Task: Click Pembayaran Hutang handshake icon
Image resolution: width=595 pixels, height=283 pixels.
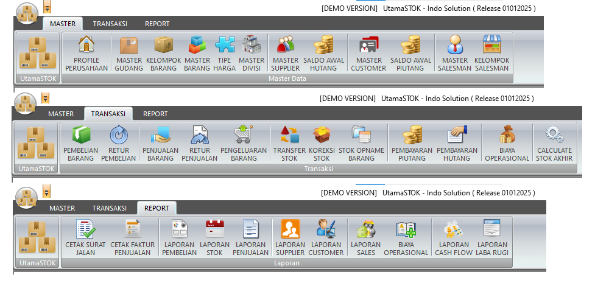Action: click(456, 144)
